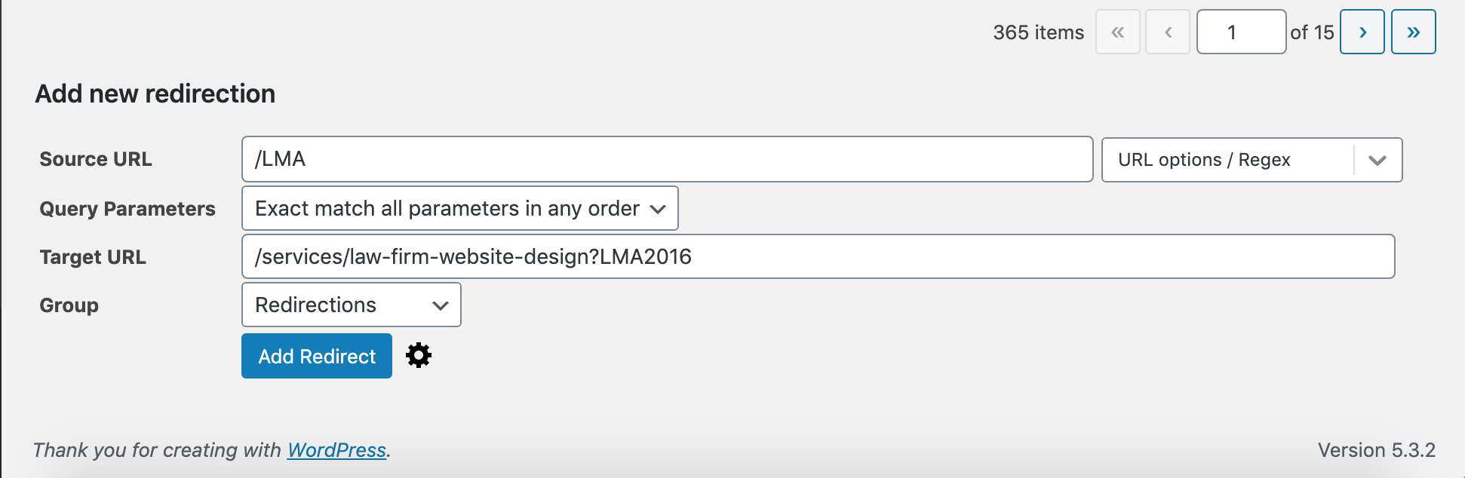Click the Source URL label
This screenshot has height=478, width=1465.
click(x=96, y=159)
